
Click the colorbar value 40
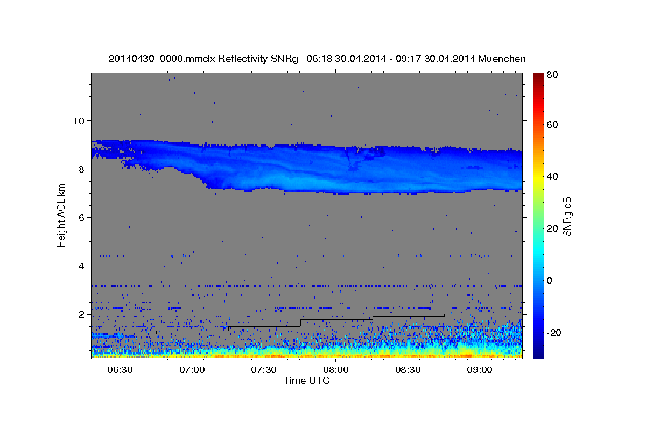click(553, 176)
